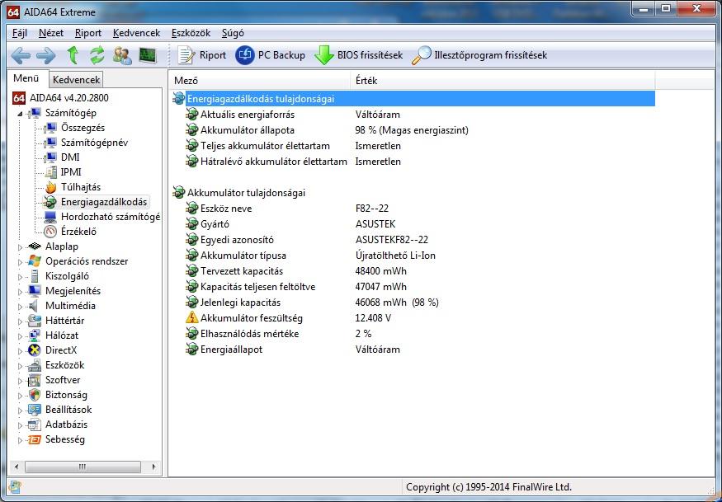Open the green monitor graph toolbar icon

(148, 55)
